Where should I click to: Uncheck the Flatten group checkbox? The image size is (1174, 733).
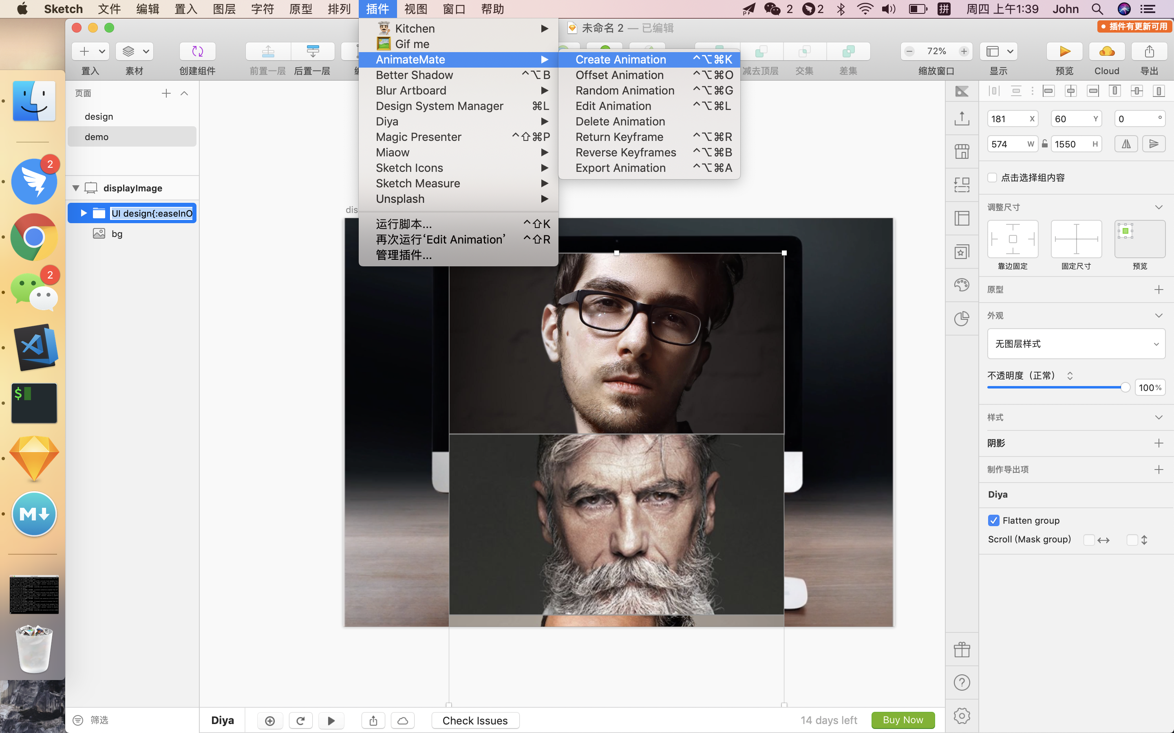coord(993,520)
